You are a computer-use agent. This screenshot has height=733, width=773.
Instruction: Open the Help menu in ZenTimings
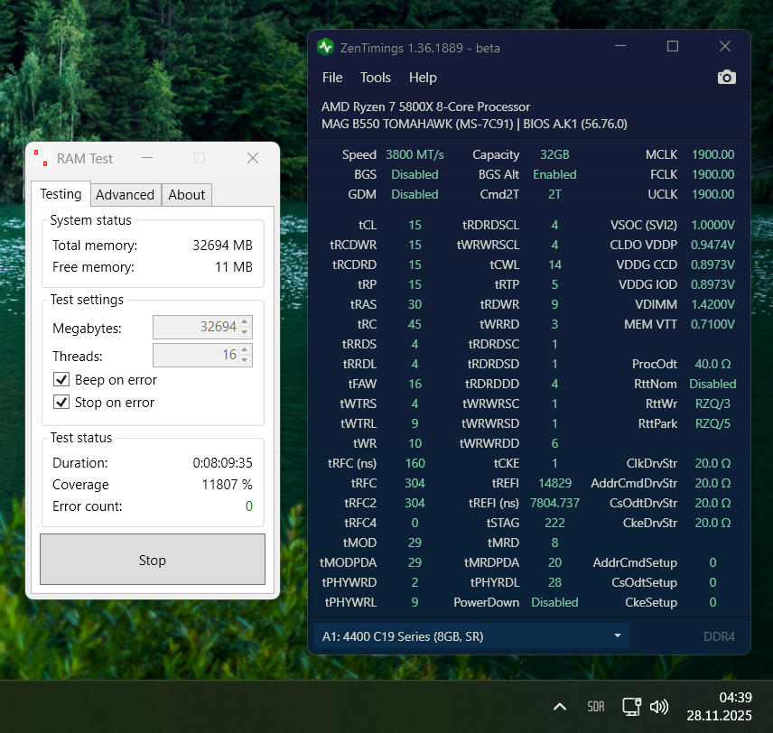click(423, 78)
